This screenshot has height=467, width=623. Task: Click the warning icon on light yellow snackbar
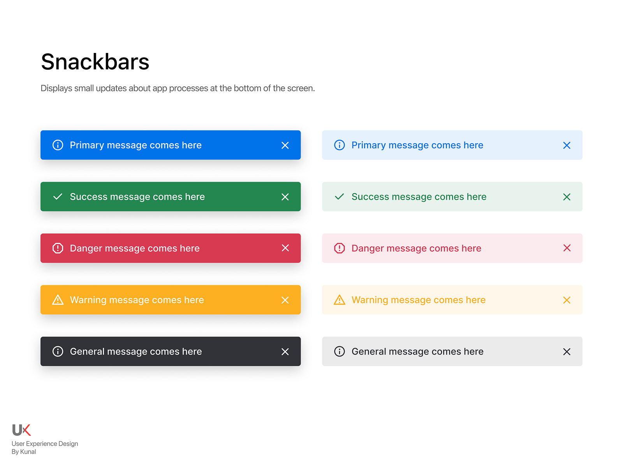click(x=339, y=300)
